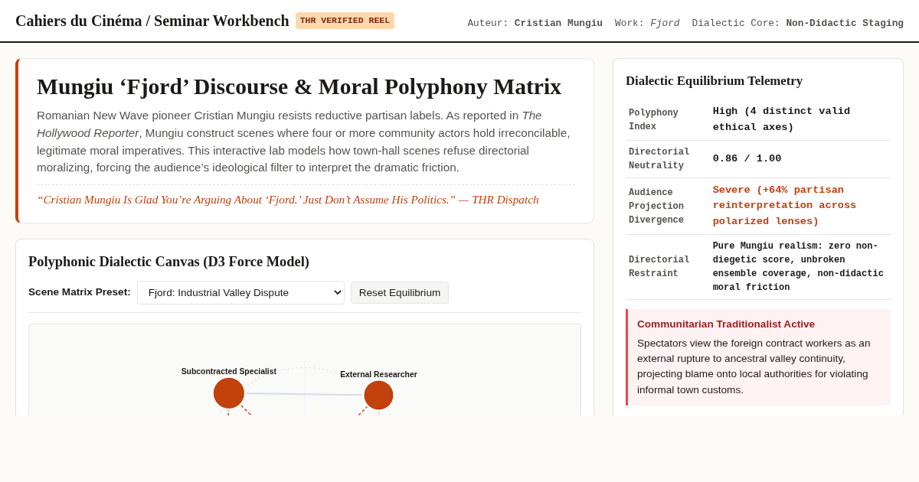Image resolution: width=919 pixels, height=482 pixels.
Task: Open the Scene Matrix Preset dropdown
Action: click(240, 292)
